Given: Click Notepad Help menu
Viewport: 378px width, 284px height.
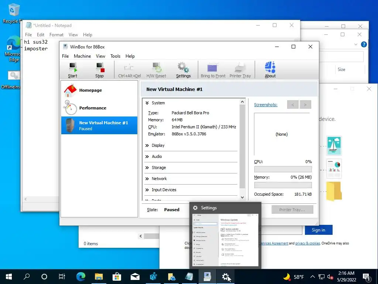Looking at the screenshot, I should [x=87, y=35].
